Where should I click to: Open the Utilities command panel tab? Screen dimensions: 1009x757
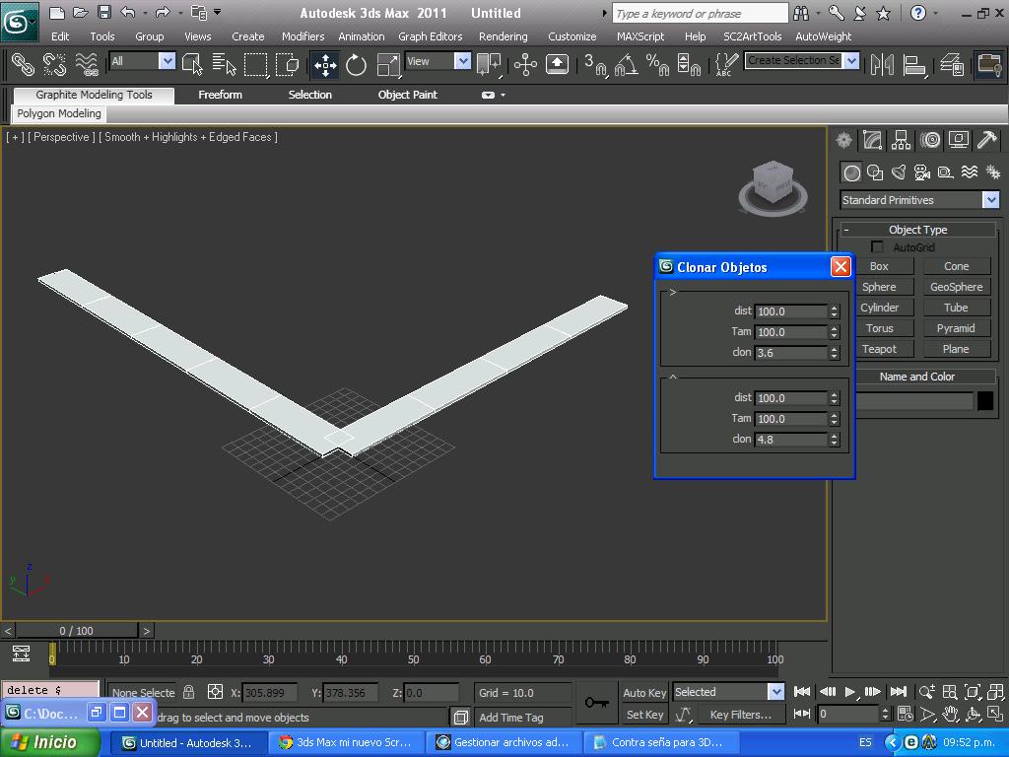pos(987,140)
